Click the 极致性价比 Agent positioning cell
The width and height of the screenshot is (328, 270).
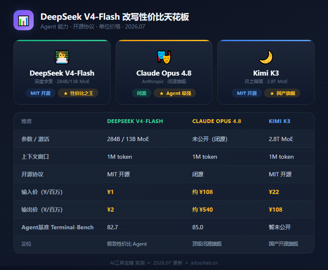tap(127, 244)
